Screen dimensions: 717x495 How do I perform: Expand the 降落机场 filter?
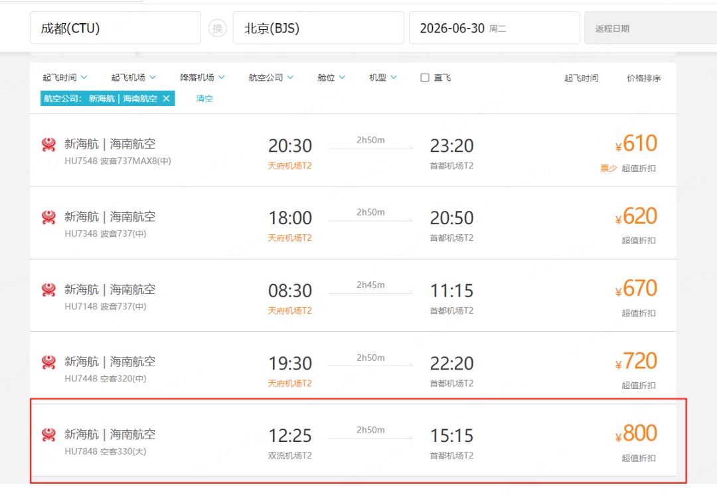click(x=202, y=78)
